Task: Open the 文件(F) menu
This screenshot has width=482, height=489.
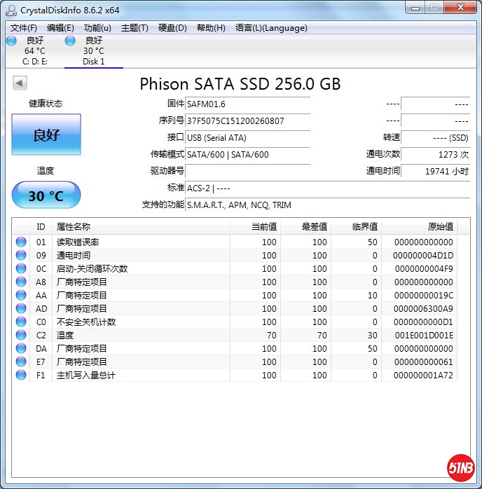Action: tap(23, 28)
